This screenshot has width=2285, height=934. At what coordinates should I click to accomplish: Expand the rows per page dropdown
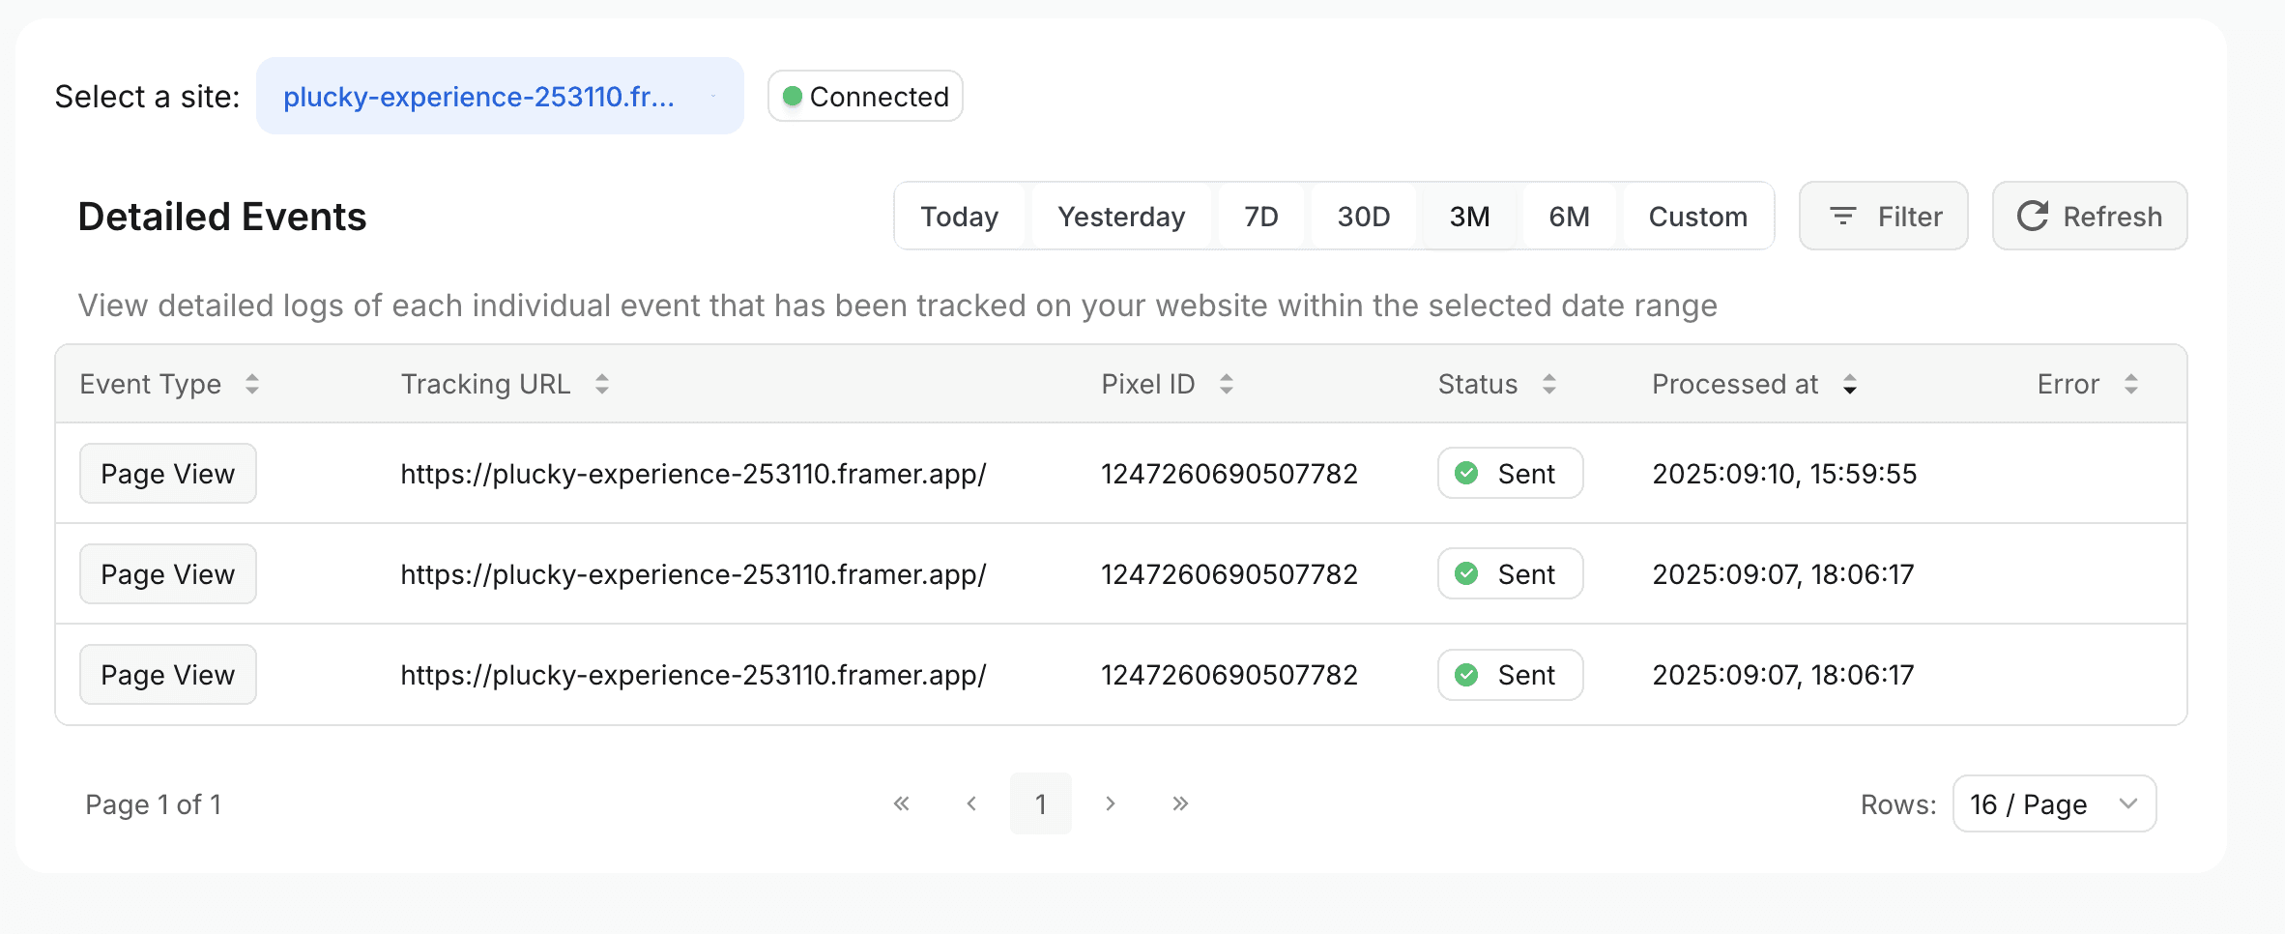tap(2054, 803)
